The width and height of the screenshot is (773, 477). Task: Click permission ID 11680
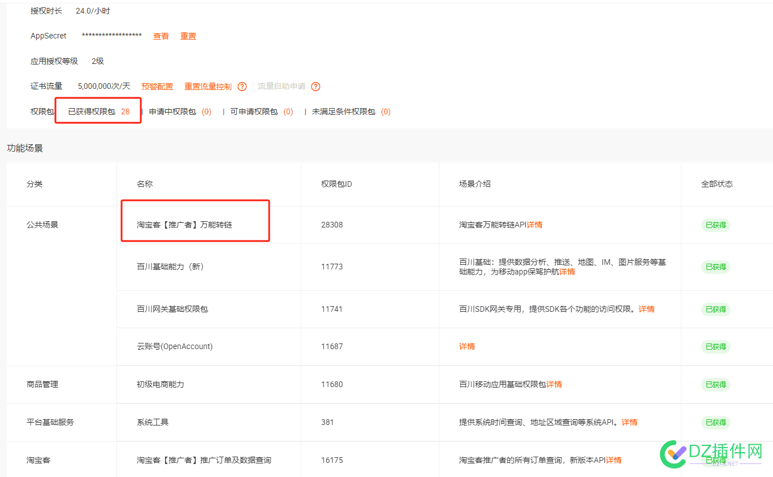pyautogui.click(x=332, y=384)
